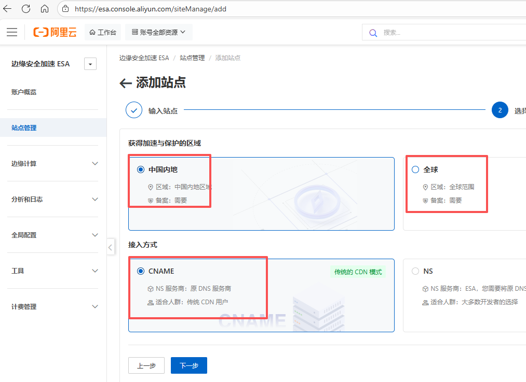
Task: Click the 上一步 button
Action: point(146,365)
